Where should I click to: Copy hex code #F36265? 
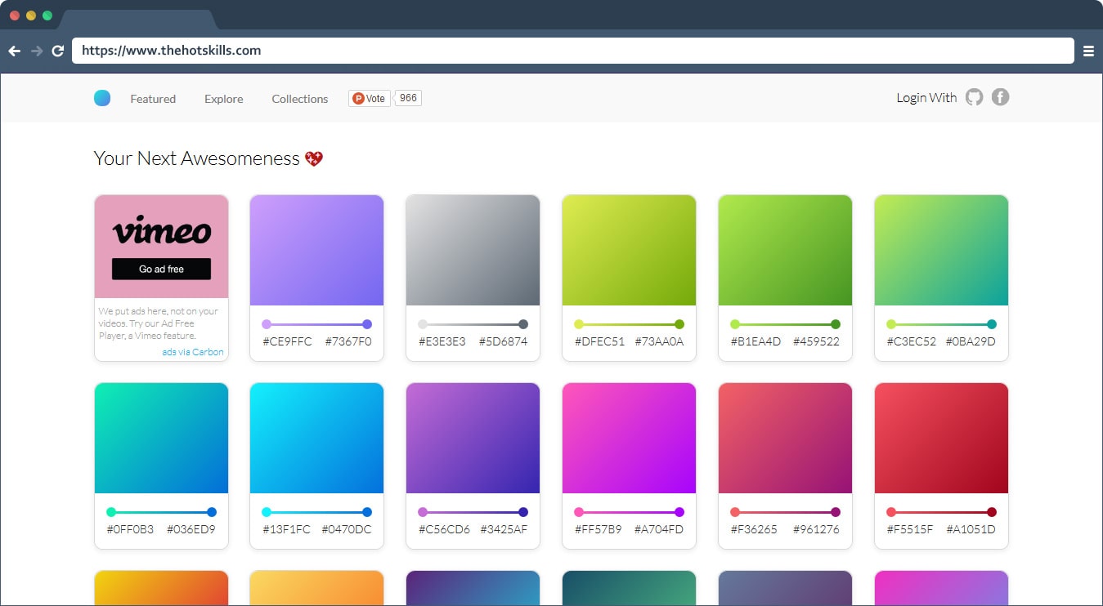click(755, 529)
